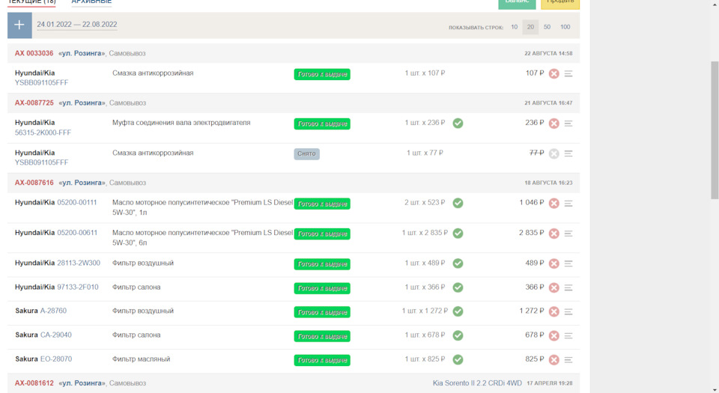Open part link YSBB091105FFF in first order

pyautogui.click(x=41, y=83)
